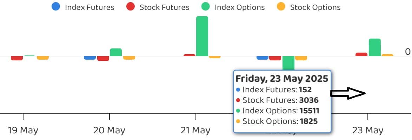Viewport: 412px width, 140px height.
Task: Click the 21 May axis label
Action: [x=195, y=130]
